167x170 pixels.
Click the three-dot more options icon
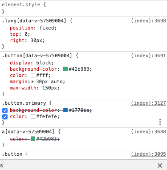[160, 122]
